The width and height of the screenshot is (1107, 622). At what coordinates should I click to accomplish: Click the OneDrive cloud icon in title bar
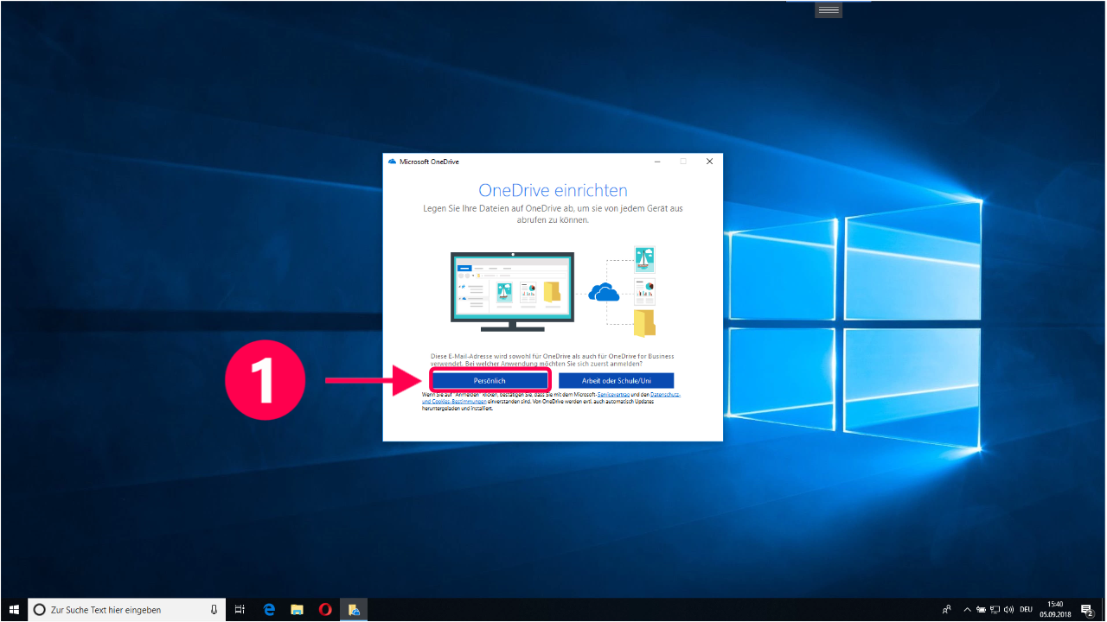click(x=392, y=162)
